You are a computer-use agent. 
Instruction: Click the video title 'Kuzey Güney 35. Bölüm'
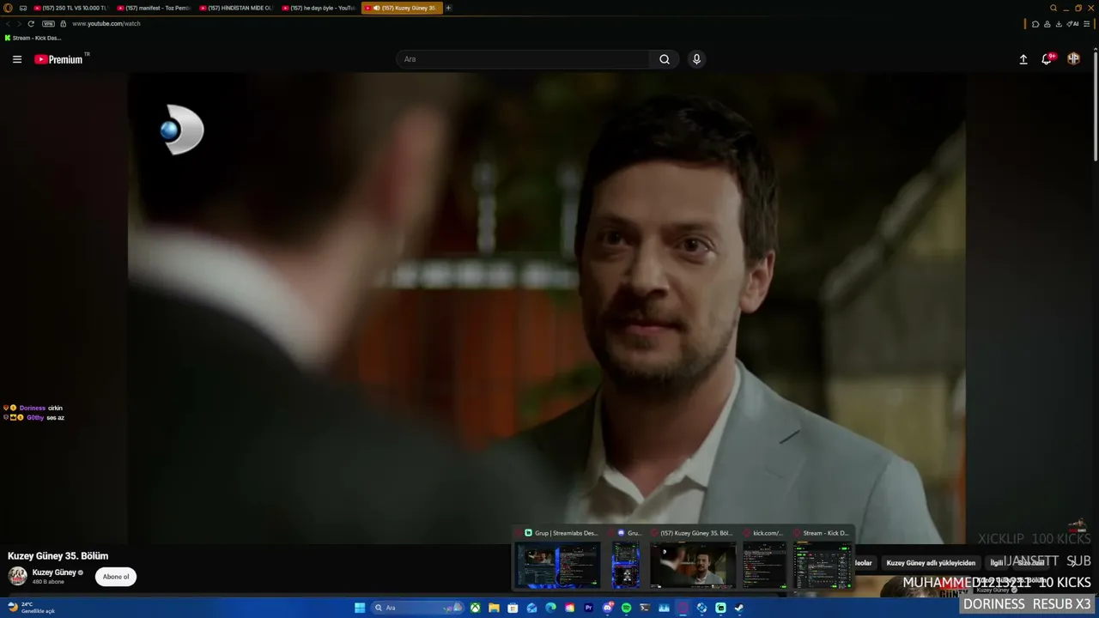(58, 556)
